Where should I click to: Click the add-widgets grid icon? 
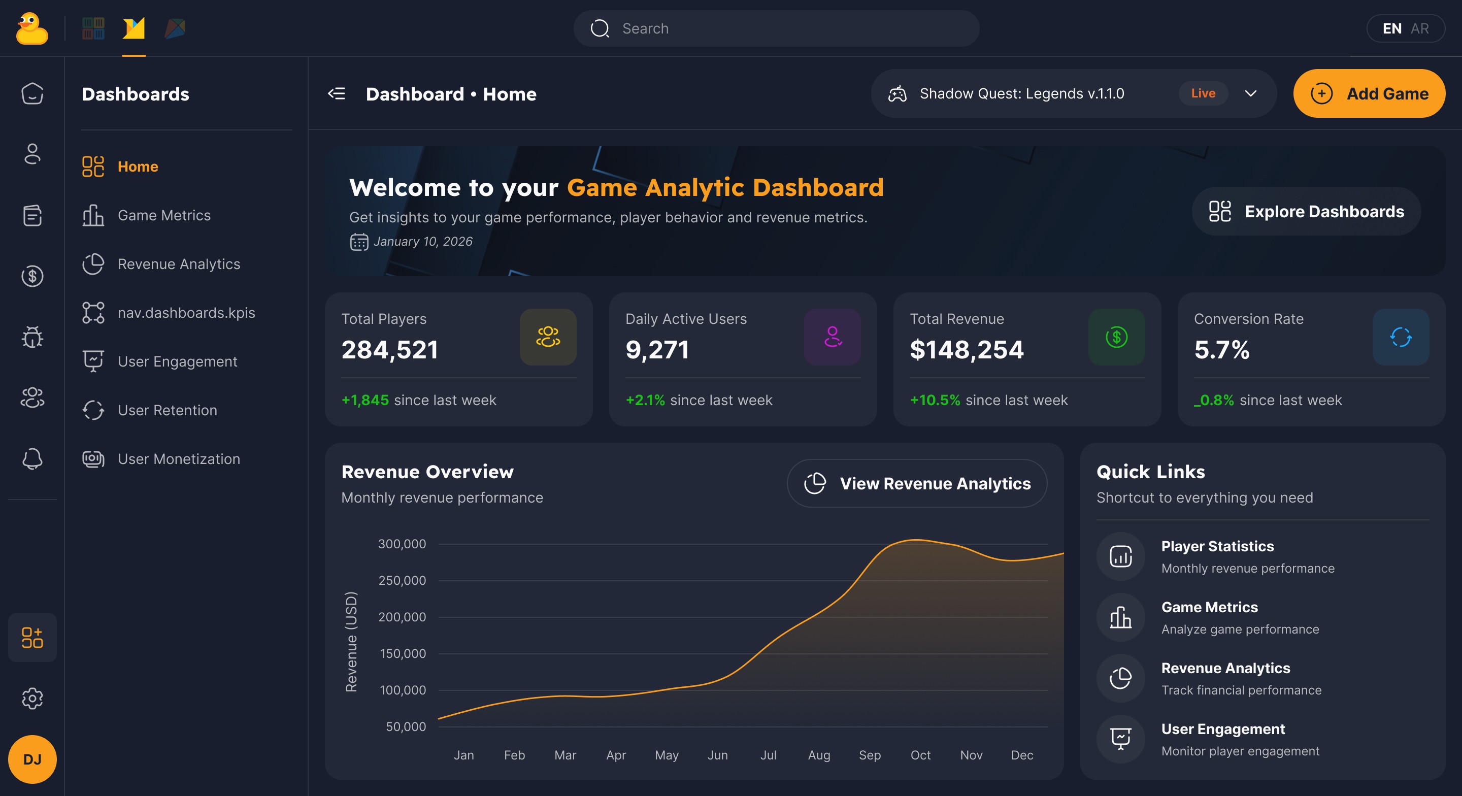32,637
